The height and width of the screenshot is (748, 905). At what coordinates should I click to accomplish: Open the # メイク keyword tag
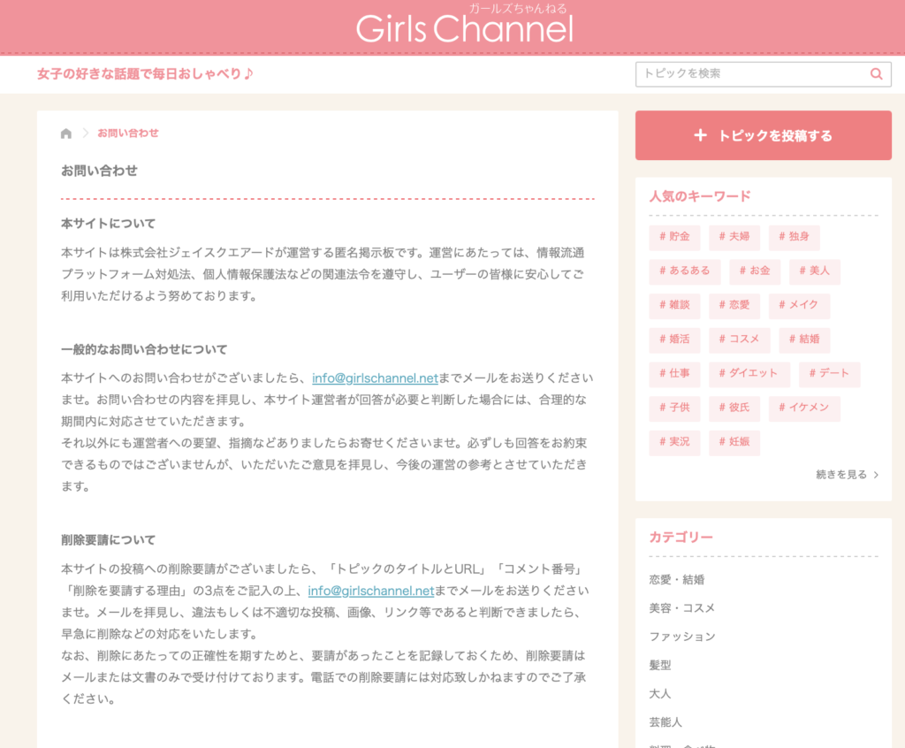(799, 305)
